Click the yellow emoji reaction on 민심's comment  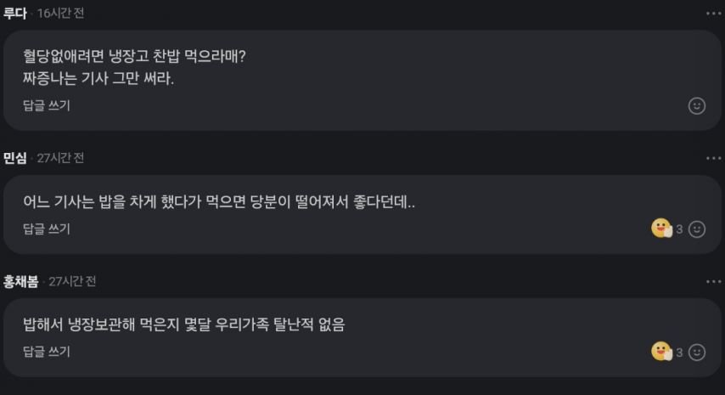[661, 229]
